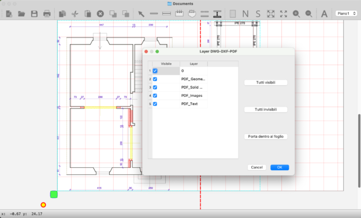Click the Cut scissors icon

pos(75,14)
